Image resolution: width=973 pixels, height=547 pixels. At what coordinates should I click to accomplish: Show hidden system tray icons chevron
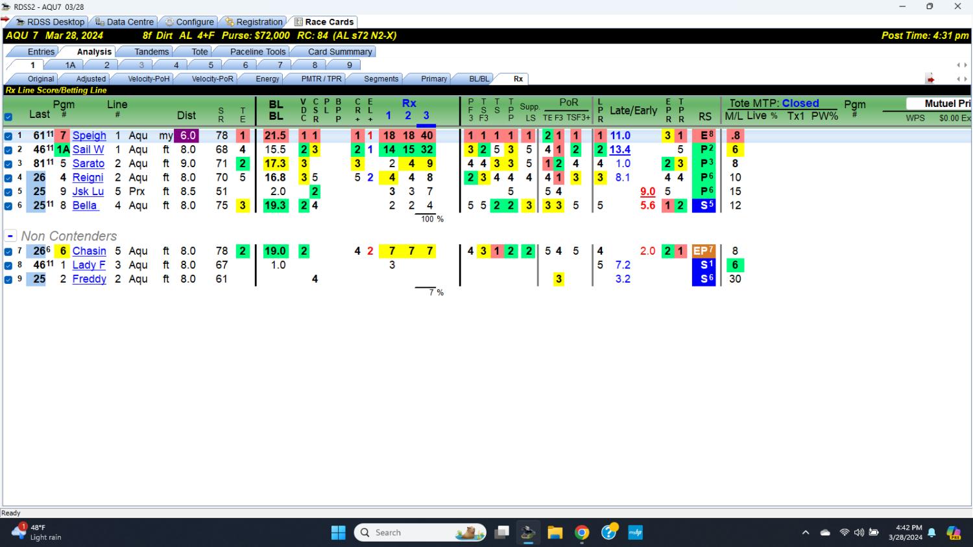806,533
